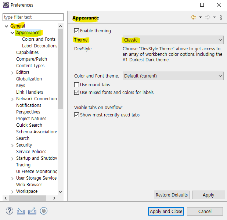Collapse the General tree node
The height and width of the screenshot is (220, 227).
point(6,26)
